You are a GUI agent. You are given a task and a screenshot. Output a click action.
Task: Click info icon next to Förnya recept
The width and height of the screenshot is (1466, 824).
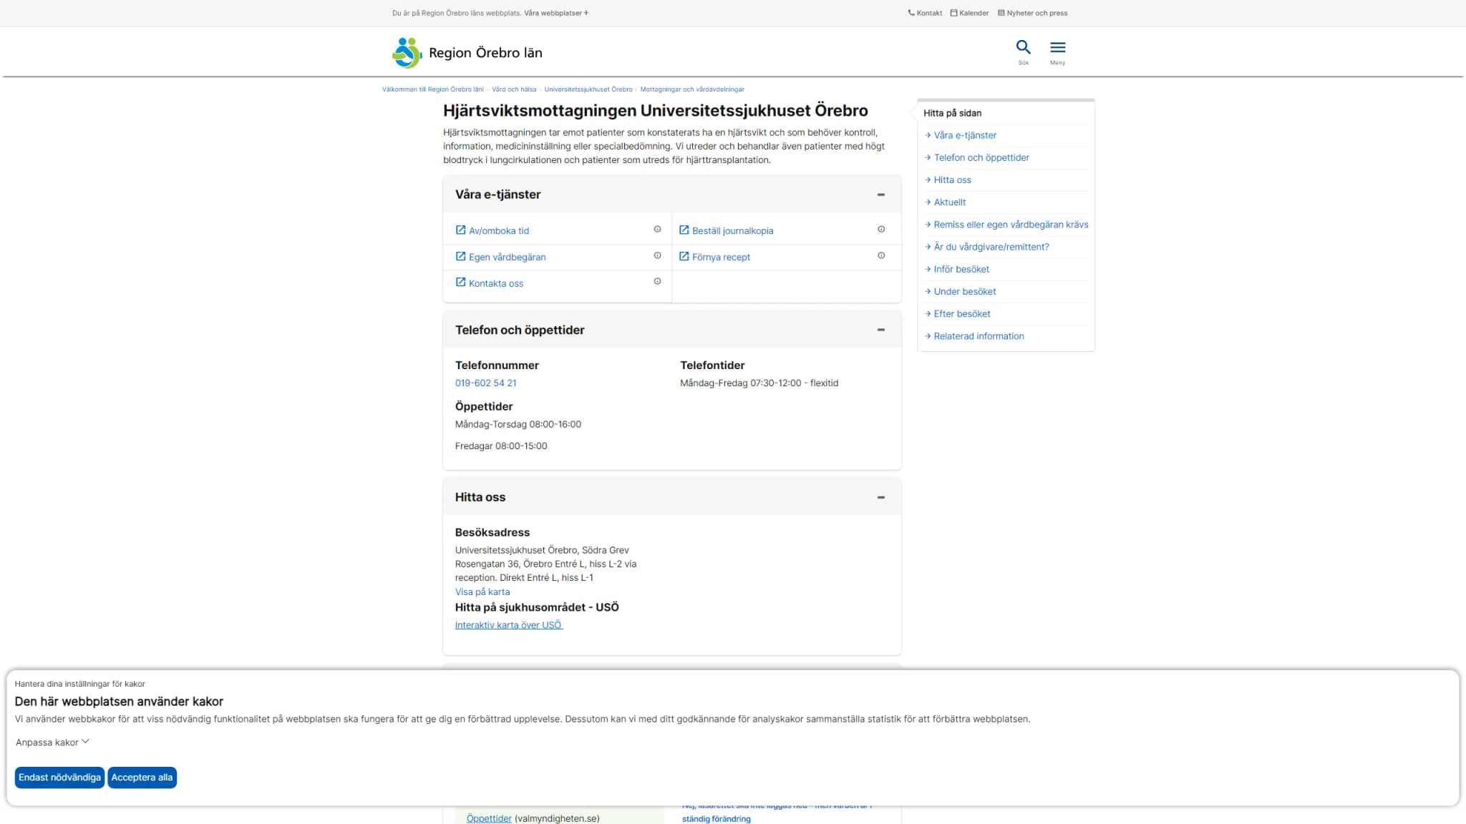click(881, 255)
